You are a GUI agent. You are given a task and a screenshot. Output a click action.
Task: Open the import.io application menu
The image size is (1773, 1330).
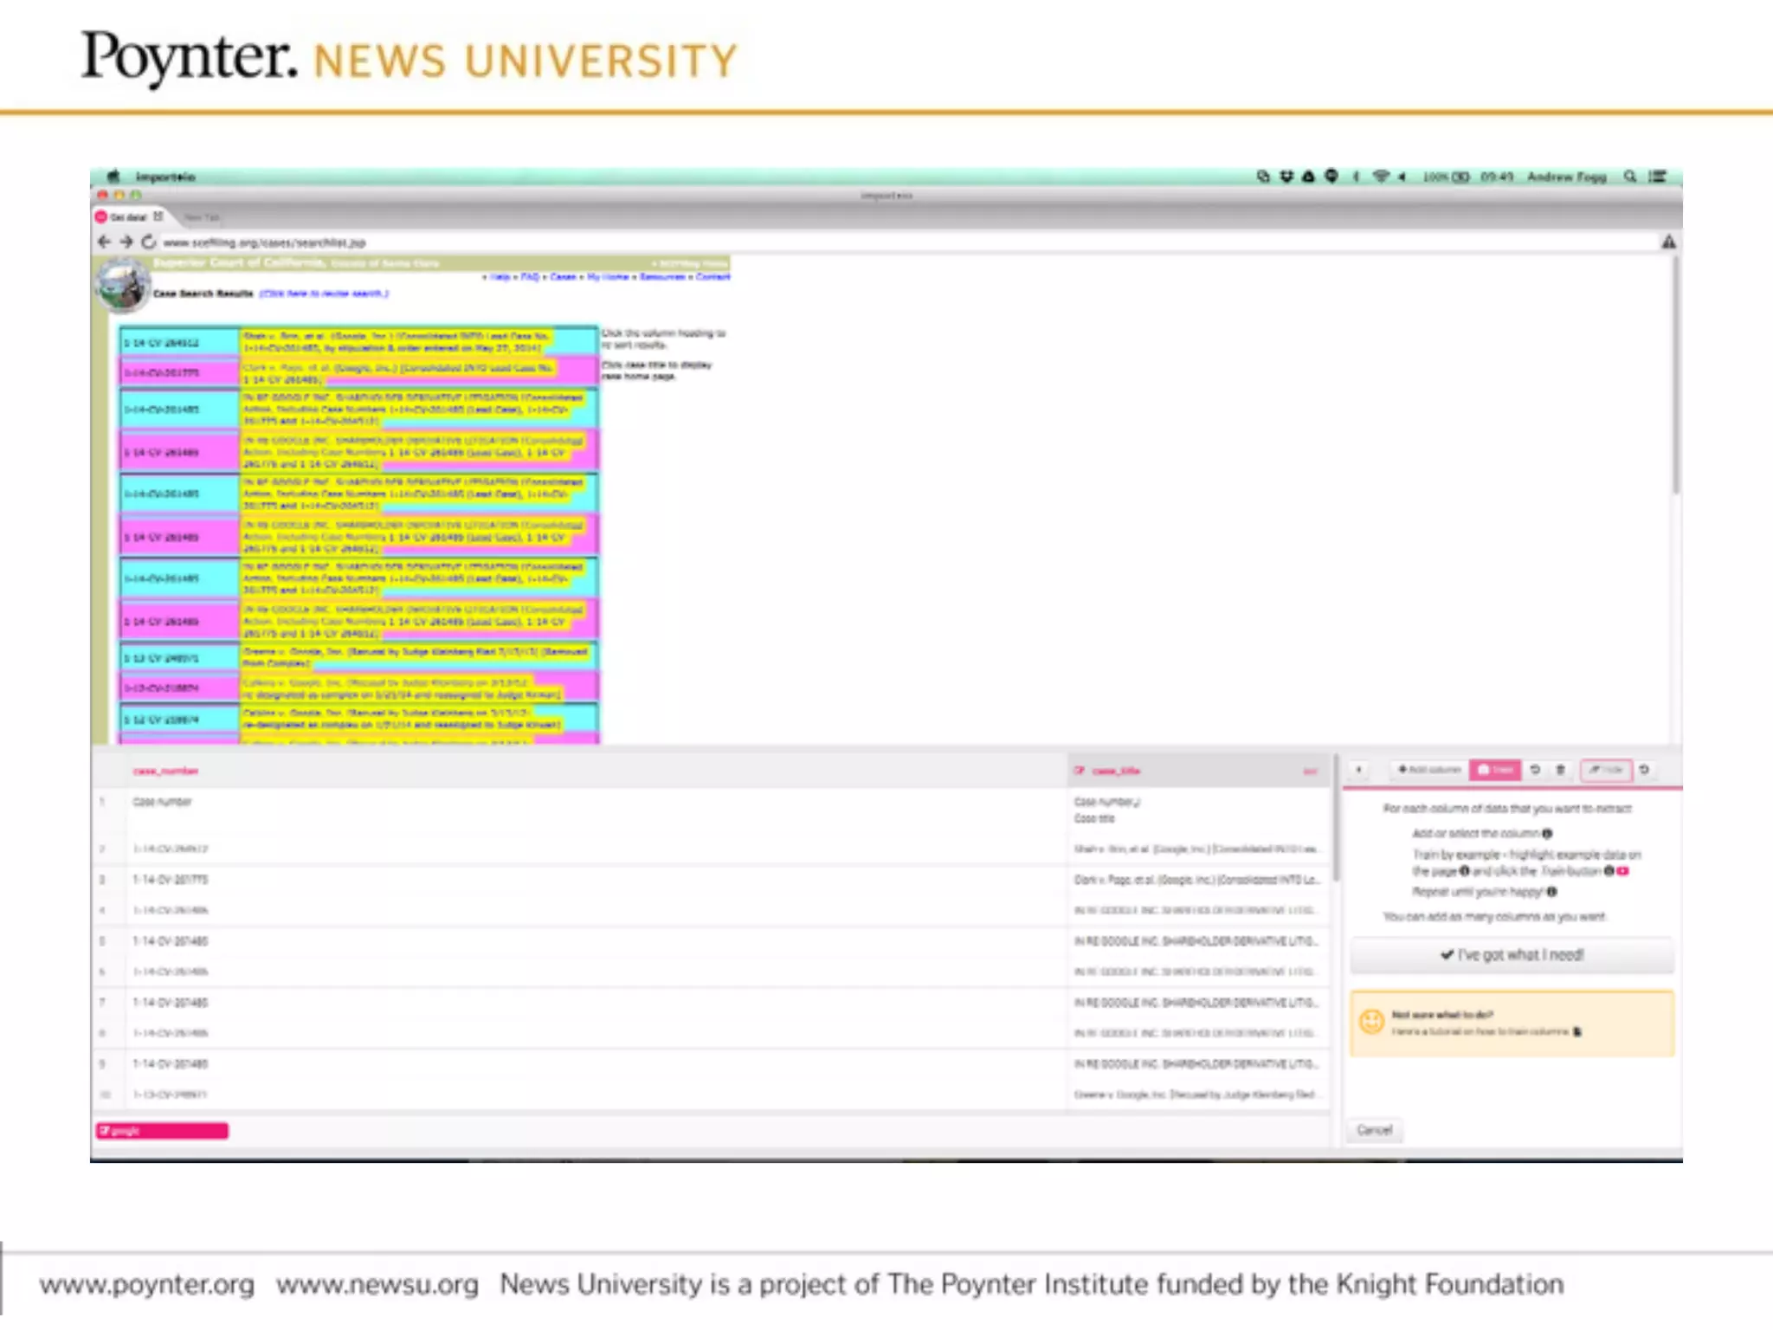pos(165,177)
